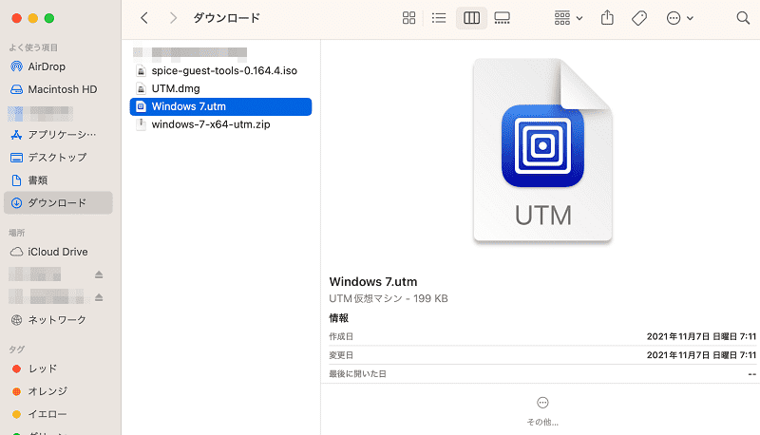Image resolution: width=760 pixels, height=435 pixels.
Task: Select spice-guest-tools-0.164.4.iso file
Action: pos(220,70)
